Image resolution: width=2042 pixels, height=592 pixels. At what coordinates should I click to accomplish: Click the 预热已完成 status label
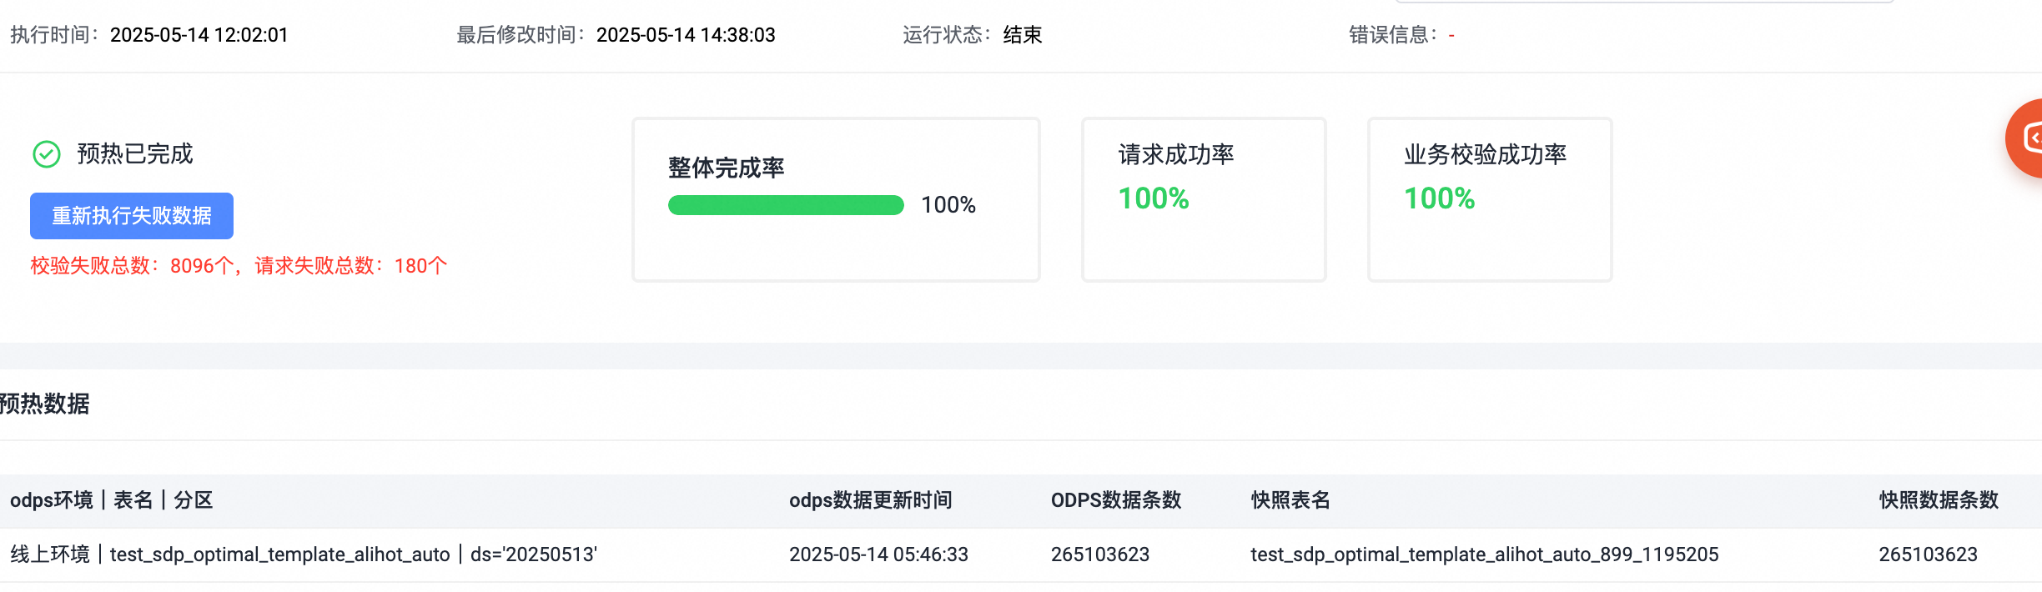135,154
